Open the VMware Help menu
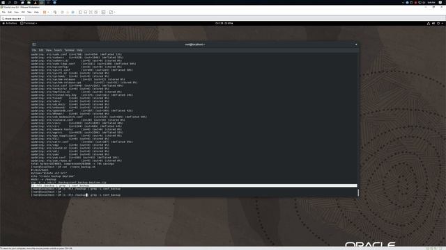The height and width of the screenshot is (250, 446). [x=36, y=12]
